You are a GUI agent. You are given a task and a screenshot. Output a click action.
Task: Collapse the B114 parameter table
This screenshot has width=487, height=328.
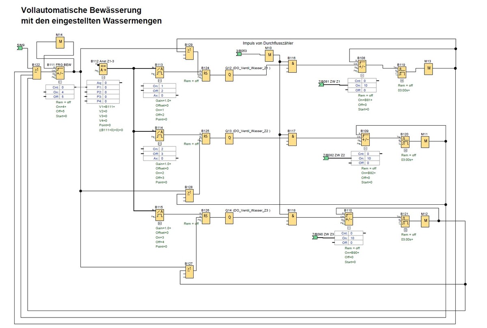(159, 144)
